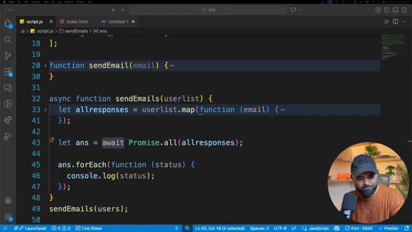412x232 pixels.
Task: Toggle the secondary sidebar layout
Action: 404,10
